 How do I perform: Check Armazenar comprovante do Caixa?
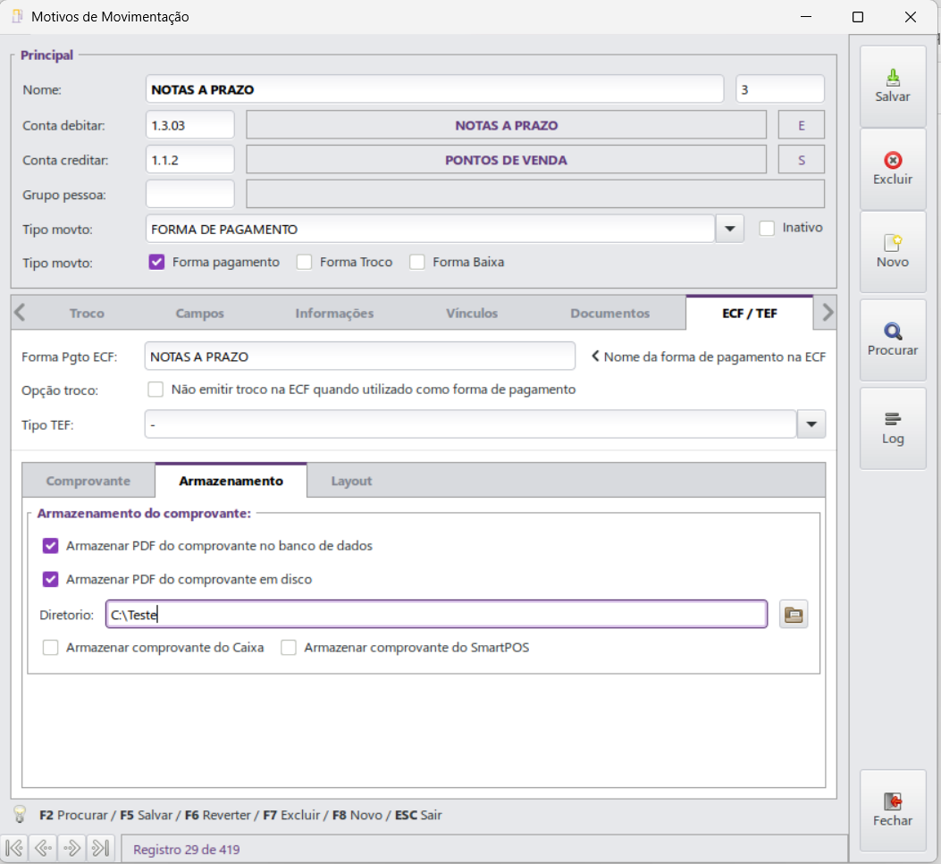pos(50,648)
